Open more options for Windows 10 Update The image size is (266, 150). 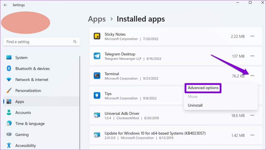tap(252, 135)
